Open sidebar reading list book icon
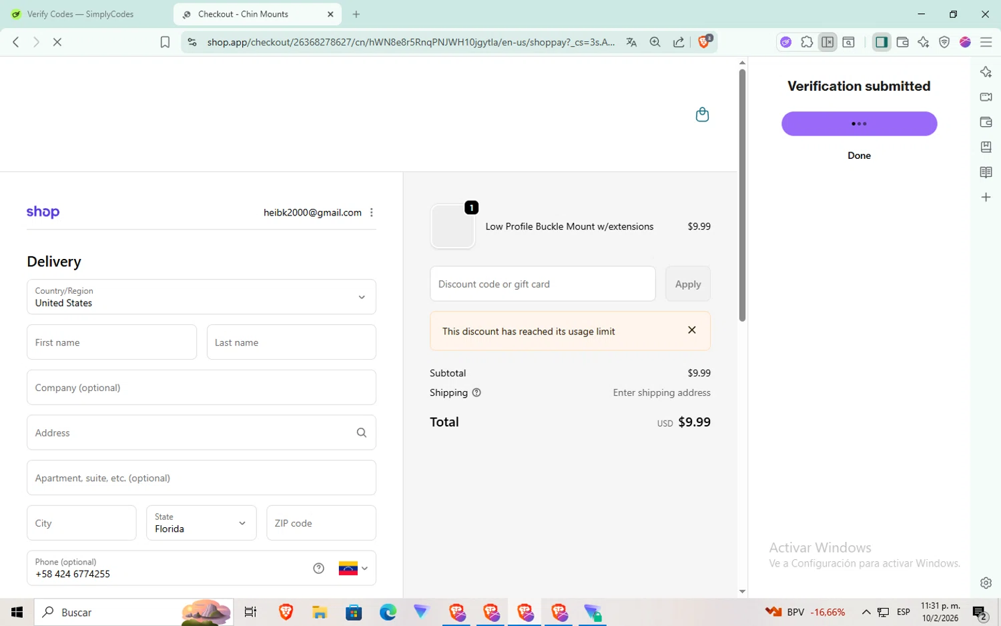This screenshot has height=626, width=1001. (986, 172)
